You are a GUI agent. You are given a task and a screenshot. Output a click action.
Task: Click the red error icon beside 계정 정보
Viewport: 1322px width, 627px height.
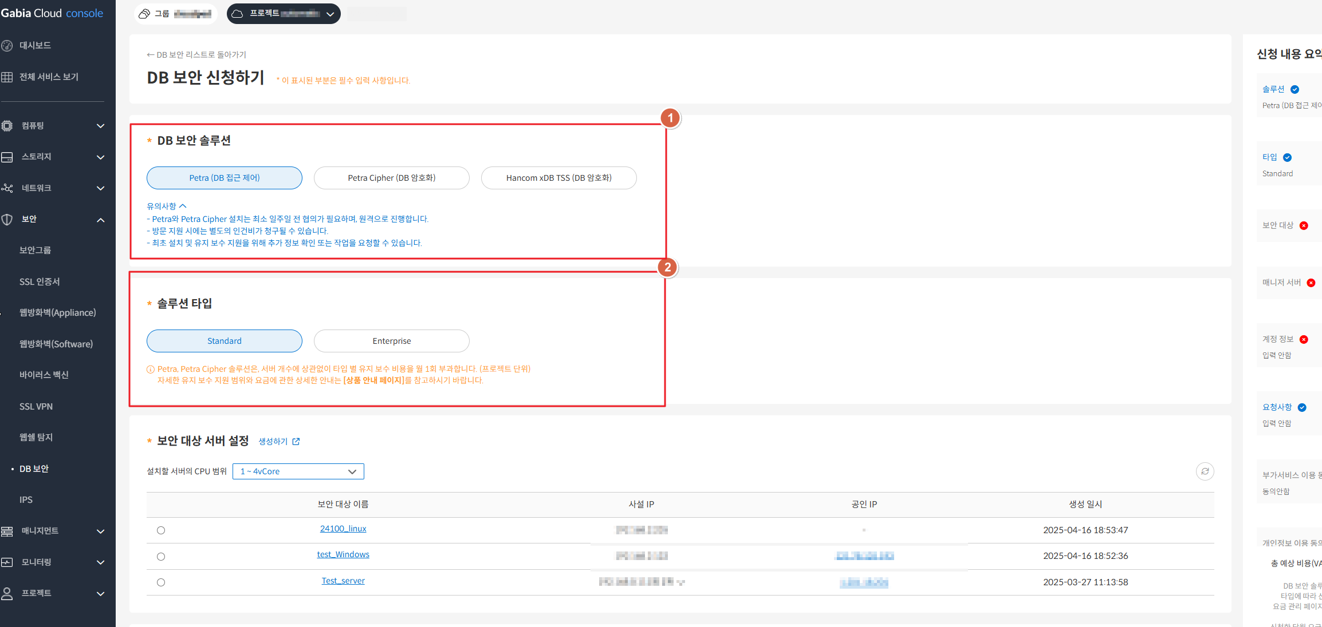(1304, 339)
